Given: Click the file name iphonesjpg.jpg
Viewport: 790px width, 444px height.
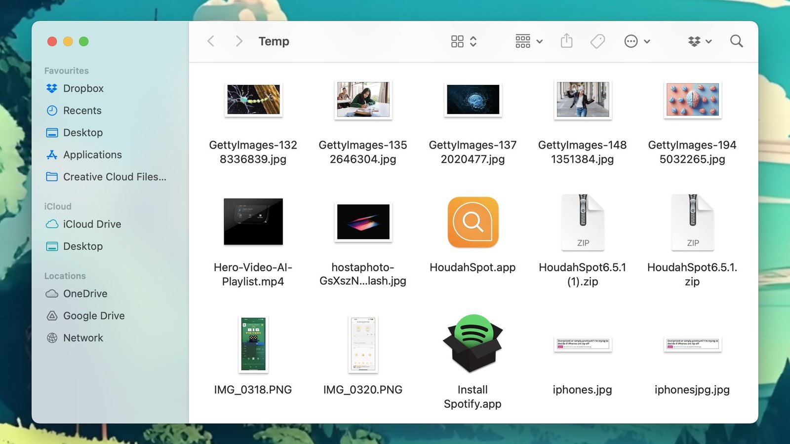Looking at the screenshot, I should coord(692,390).
